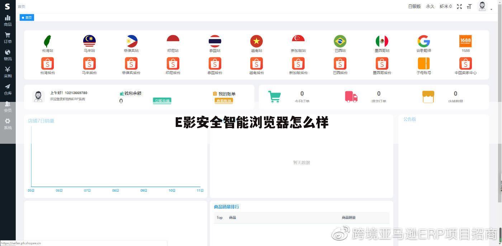Screen dimensions: 502x246
Task: Open the 墨西哥站 Mexico flag icon
Action: (x=382, y=41)
